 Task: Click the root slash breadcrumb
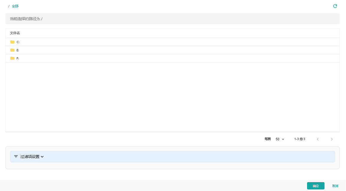[9, 6]
